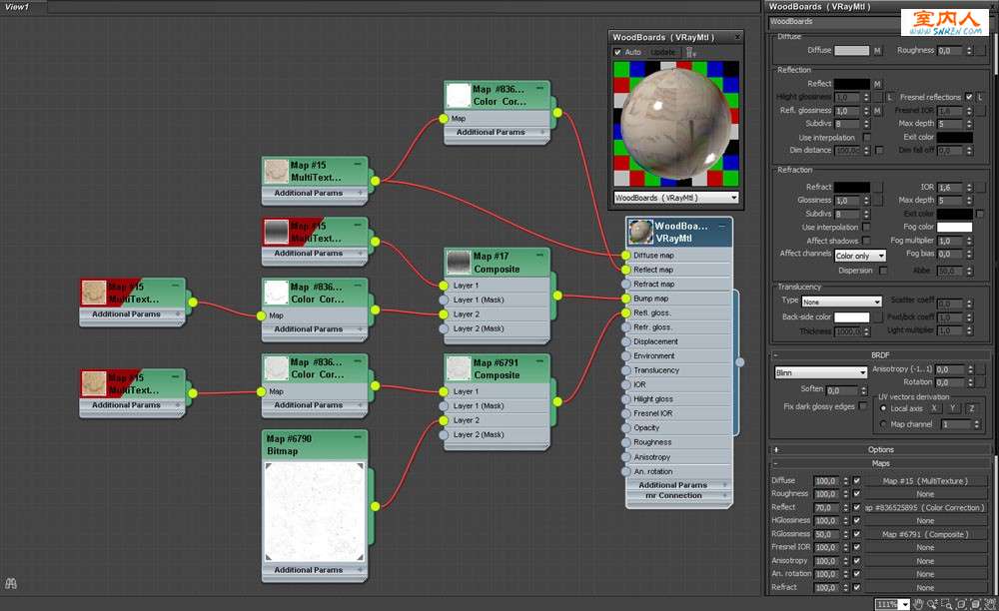Toggle the RGlossiness map enable checkbox
Image resolution: width=999 pixels, height=611 pixels.
click(x=856, y=534)
